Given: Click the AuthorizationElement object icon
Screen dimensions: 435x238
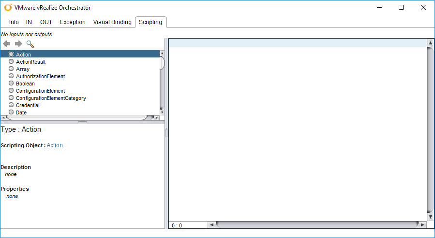Looking at the screenshot, I should click(x=11, y=76).
